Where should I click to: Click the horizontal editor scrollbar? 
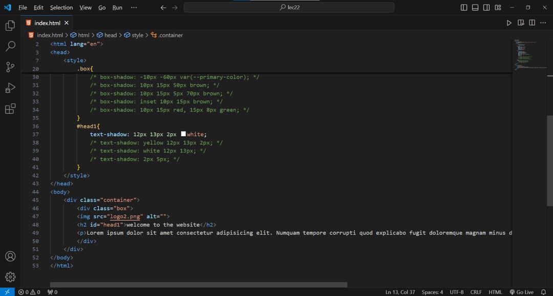(199, 284)
